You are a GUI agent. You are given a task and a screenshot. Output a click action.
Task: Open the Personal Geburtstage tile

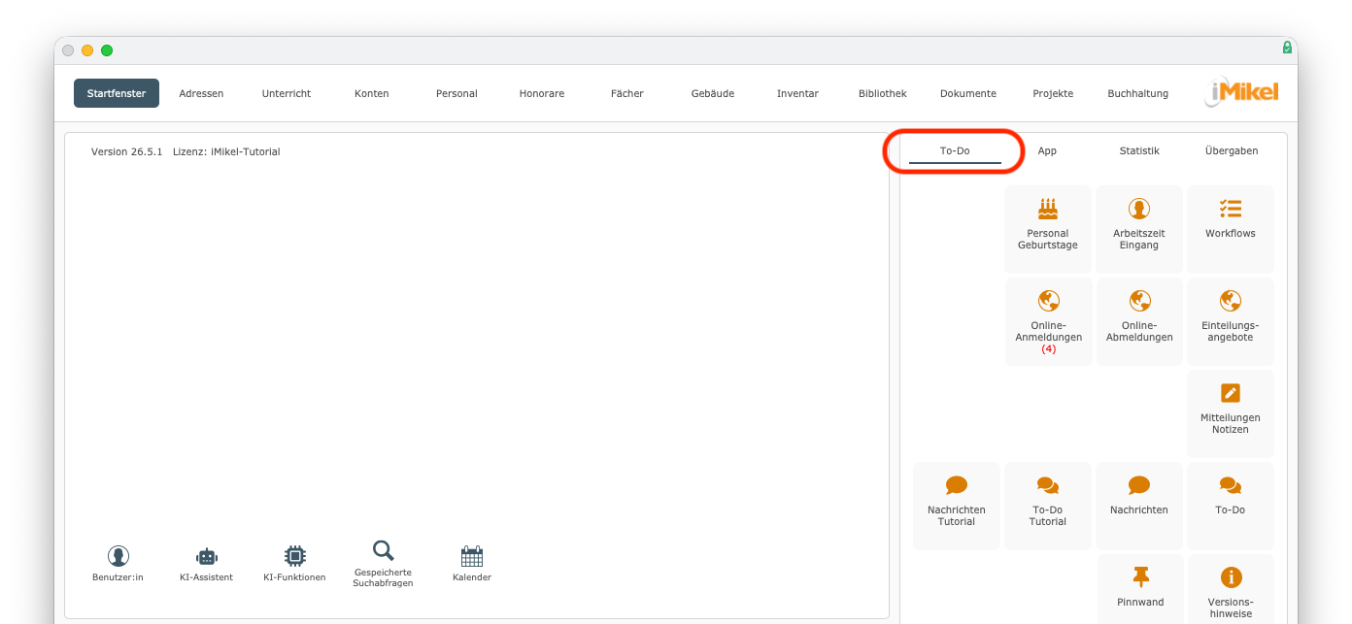coord(1048,229)
